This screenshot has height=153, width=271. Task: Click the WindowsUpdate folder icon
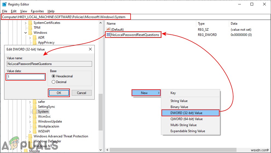point(35,121)
